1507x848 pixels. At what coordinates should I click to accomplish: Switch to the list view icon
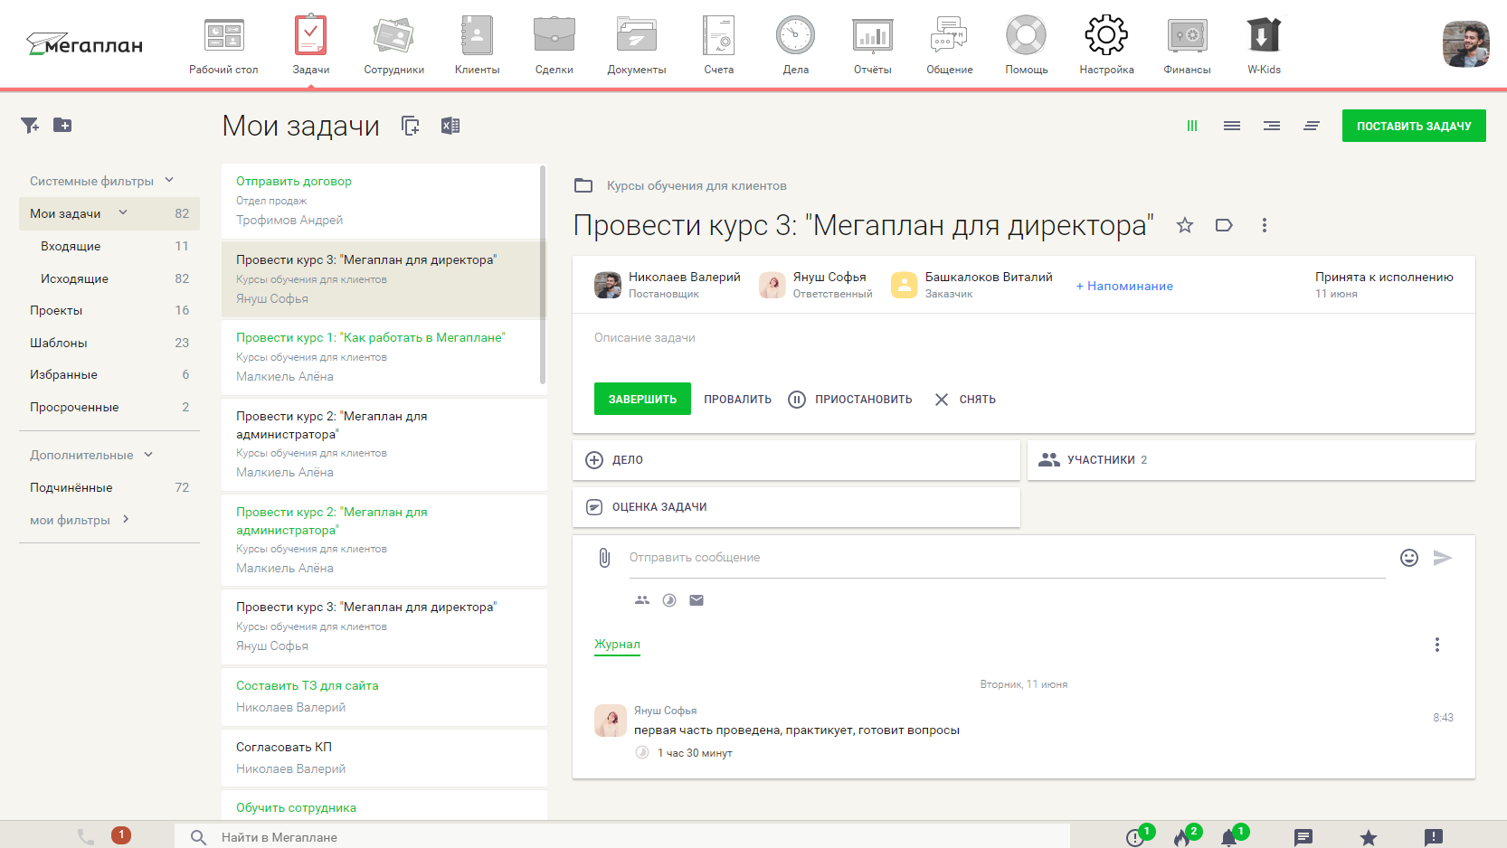tap(1232, 126)
